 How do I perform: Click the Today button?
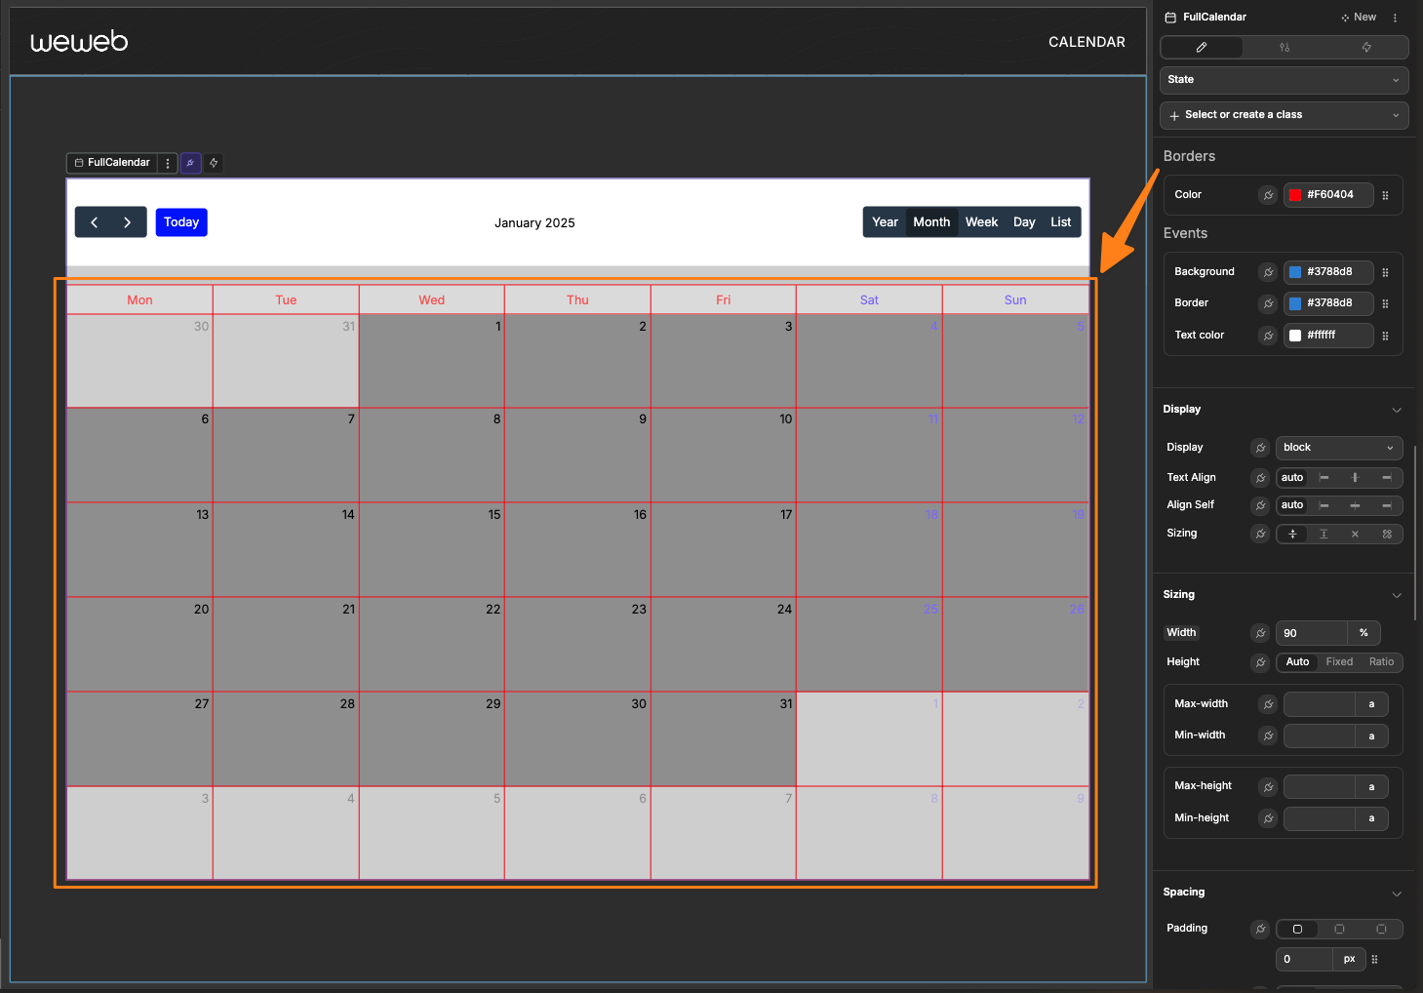click(x=181, y=222)
